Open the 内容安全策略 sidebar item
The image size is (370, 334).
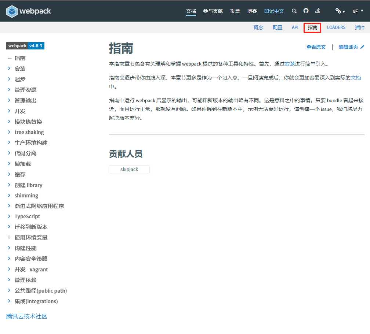click(x=31, y=259)
